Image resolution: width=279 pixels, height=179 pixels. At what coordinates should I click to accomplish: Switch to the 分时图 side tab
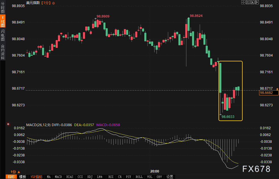3,8
